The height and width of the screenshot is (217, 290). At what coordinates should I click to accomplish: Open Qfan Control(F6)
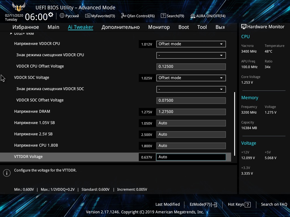pos(141,16)
